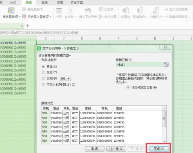This screenshot has width=193, height=153.
Task: Click the 取消 button
Action: pyautogui.click(x=95, y=149)
